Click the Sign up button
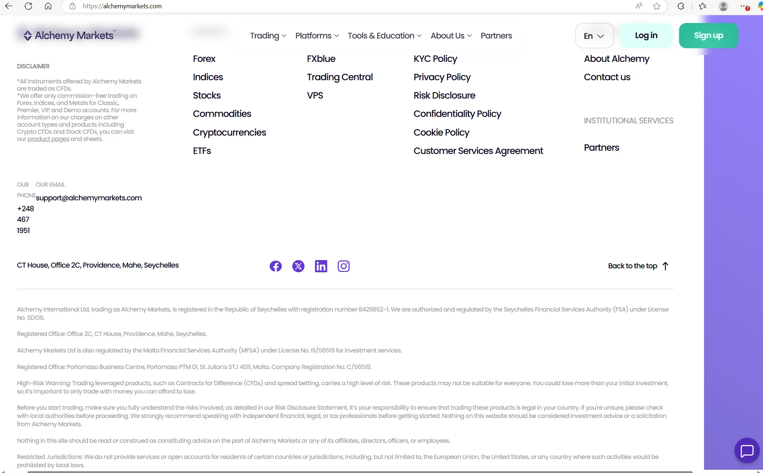 (x=708, y=36)
